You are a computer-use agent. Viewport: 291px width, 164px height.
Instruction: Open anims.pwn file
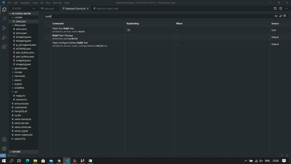click(24, 33)
